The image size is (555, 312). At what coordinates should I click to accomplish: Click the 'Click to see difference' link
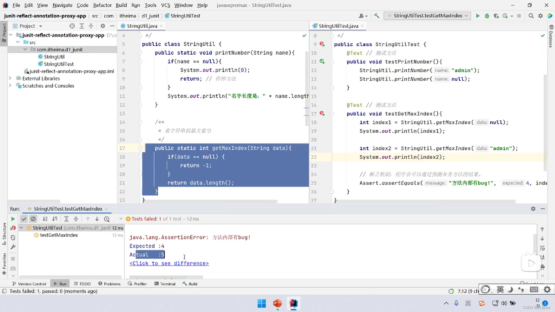[169, 263]
